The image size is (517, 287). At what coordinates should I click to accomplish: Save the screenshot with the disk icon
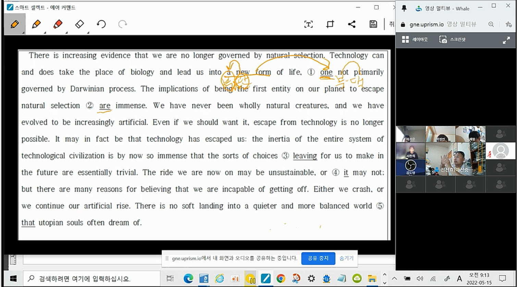pos(373,24)
